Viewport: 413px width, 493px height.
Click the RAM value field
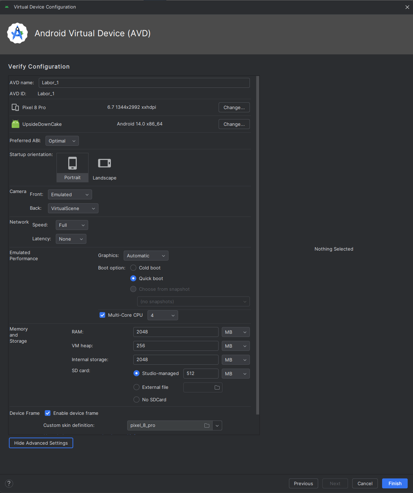176,332
